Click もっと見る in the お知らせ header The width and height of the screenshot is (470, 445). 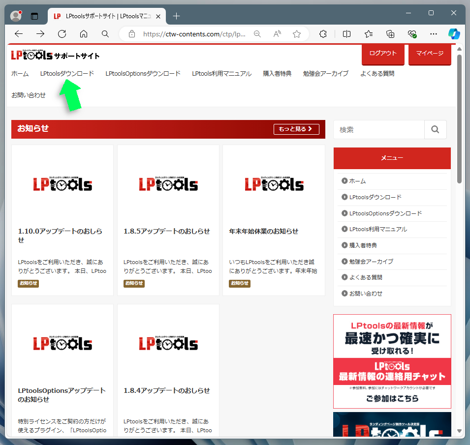click(296, 129)
